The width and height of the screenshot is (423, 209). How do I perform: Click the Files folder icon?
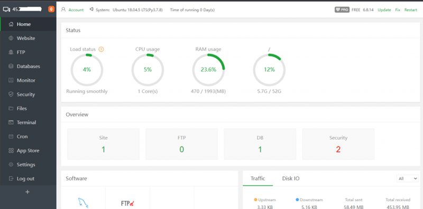coord(11,108)
